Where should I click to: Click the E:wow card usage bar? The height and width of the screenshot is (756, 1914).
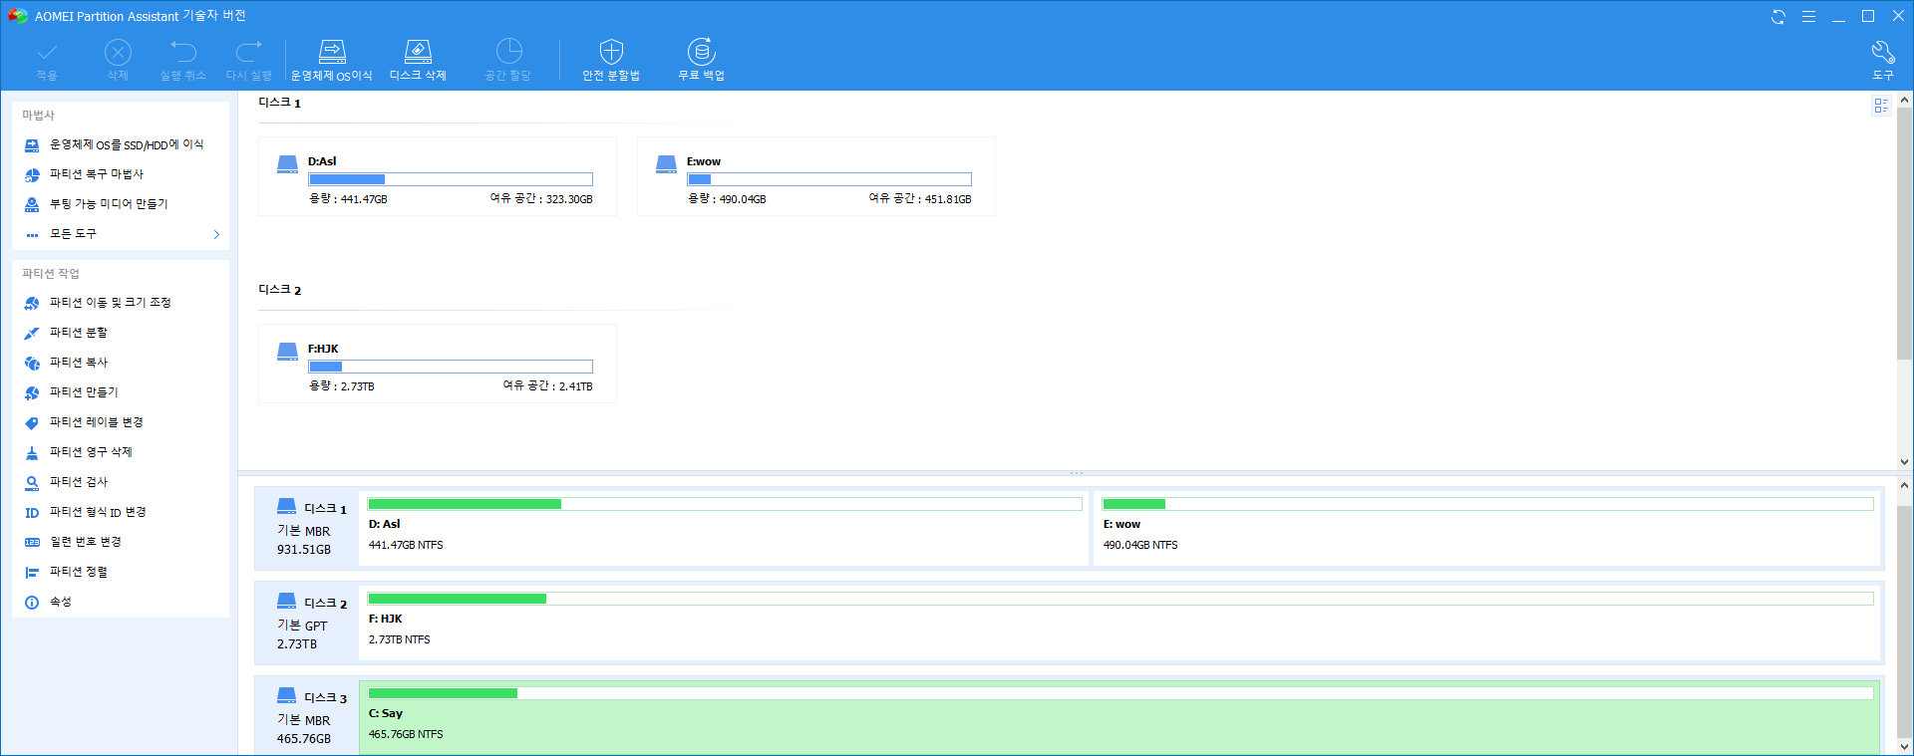pos(829,179)
